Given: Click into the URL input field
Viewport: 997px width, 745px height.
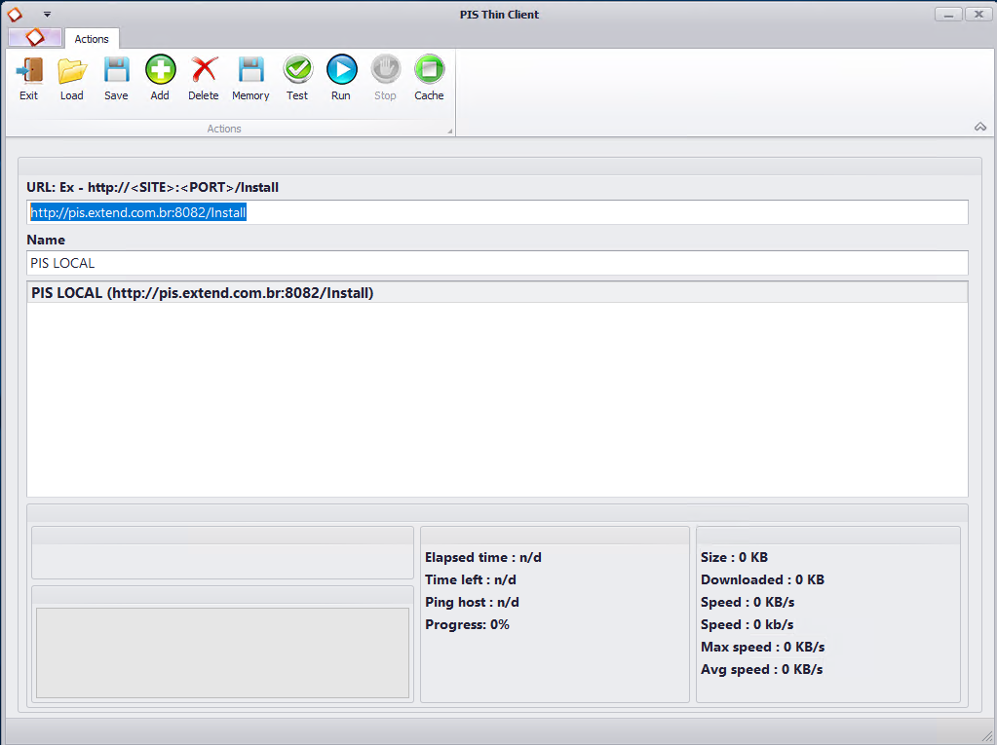Looking at the screenshot, I should (x=497, y=212).
